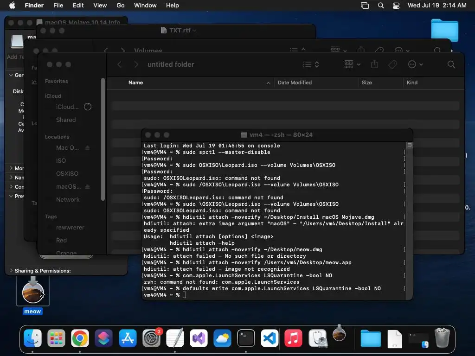Image resolution: width=475 pixels, height=356 pixels.
Task: Open the RTF document in the Dock
Action: [395, 339]
